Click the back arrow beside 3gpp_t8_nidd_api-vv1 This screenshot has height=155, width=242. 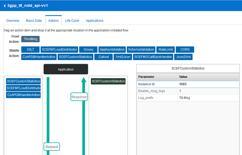tap(5, 6)
